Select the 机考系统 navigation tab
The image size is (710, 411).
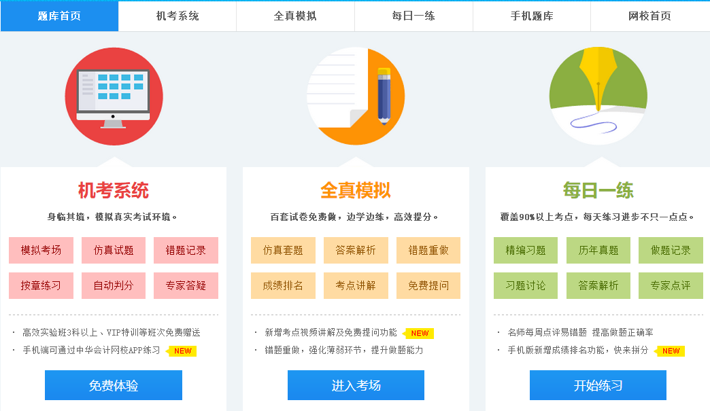177,16
